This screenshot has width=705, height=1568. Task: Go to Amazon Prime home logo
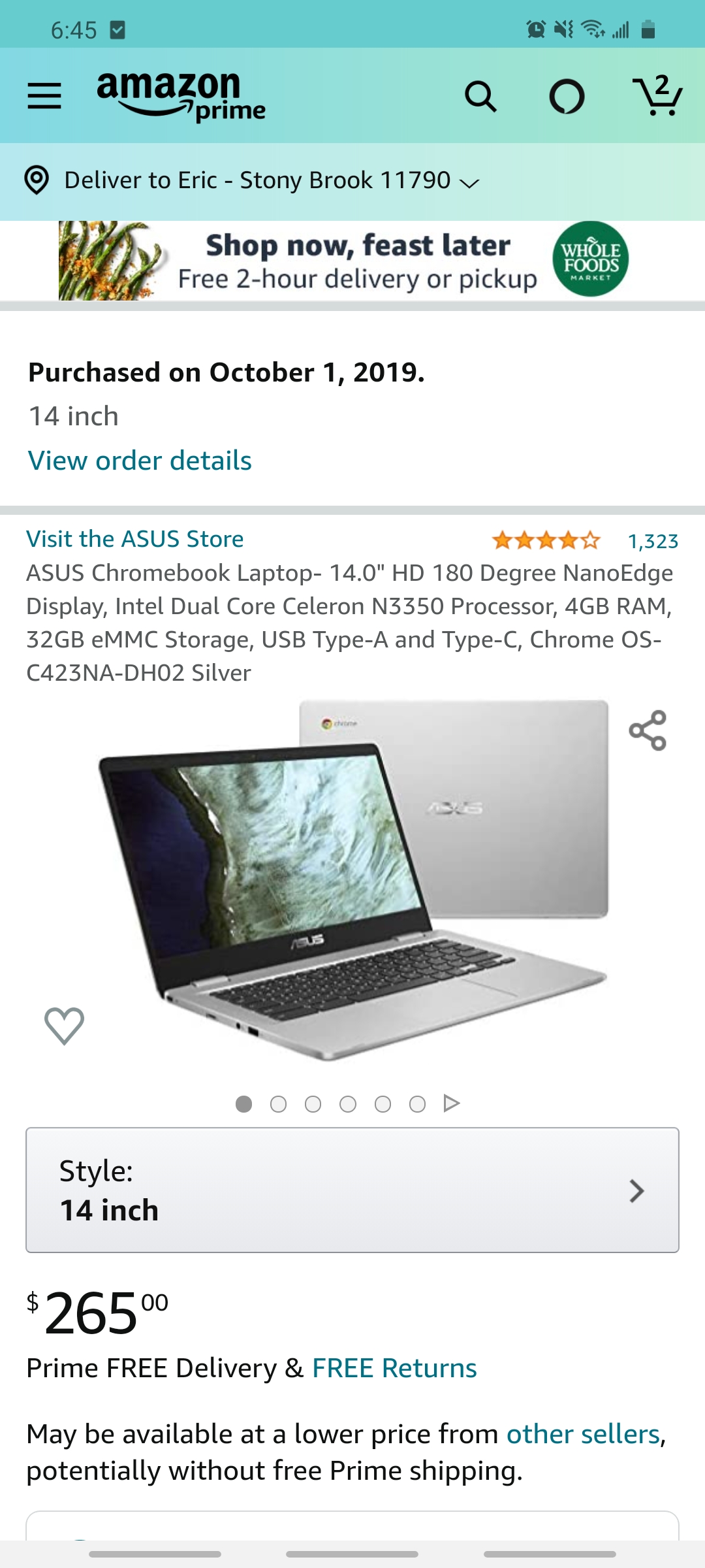[181, 97]
